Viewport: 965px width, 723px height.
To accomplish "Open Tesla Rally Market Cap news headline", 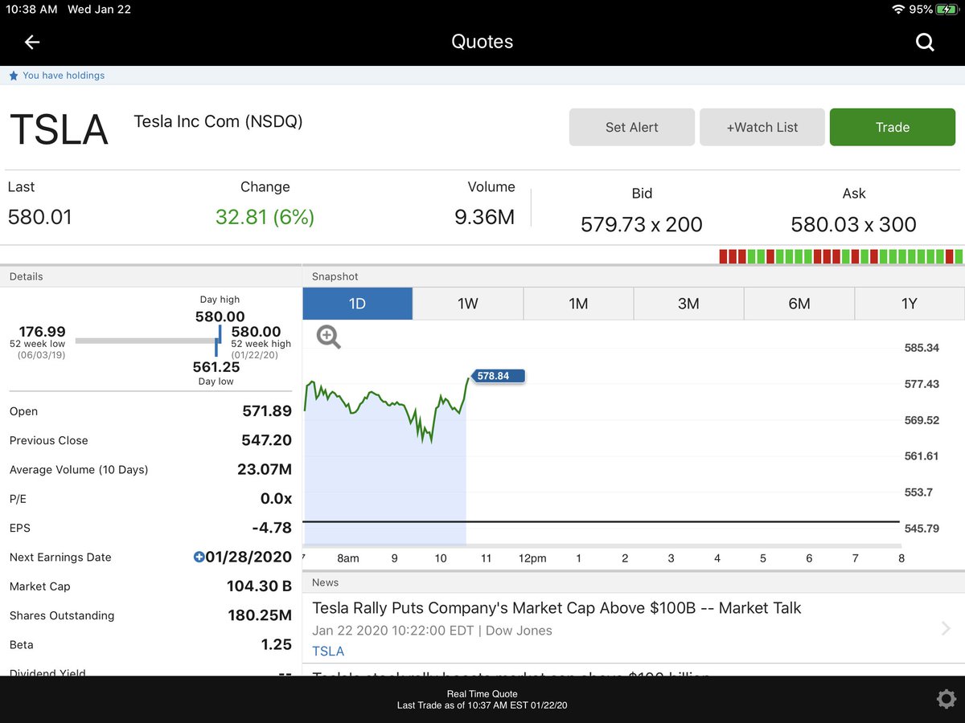I will pos(556,608).
